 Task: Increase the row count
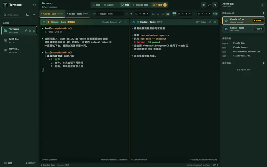(x=210, y=14)
